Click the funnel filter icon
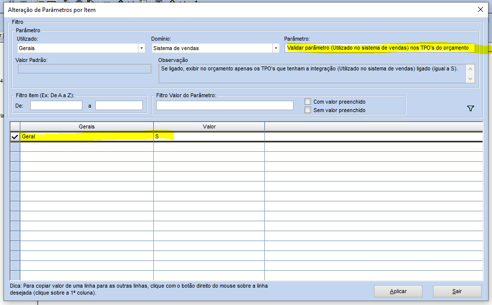Screen dimensions: 492x305 coord(471,109)
